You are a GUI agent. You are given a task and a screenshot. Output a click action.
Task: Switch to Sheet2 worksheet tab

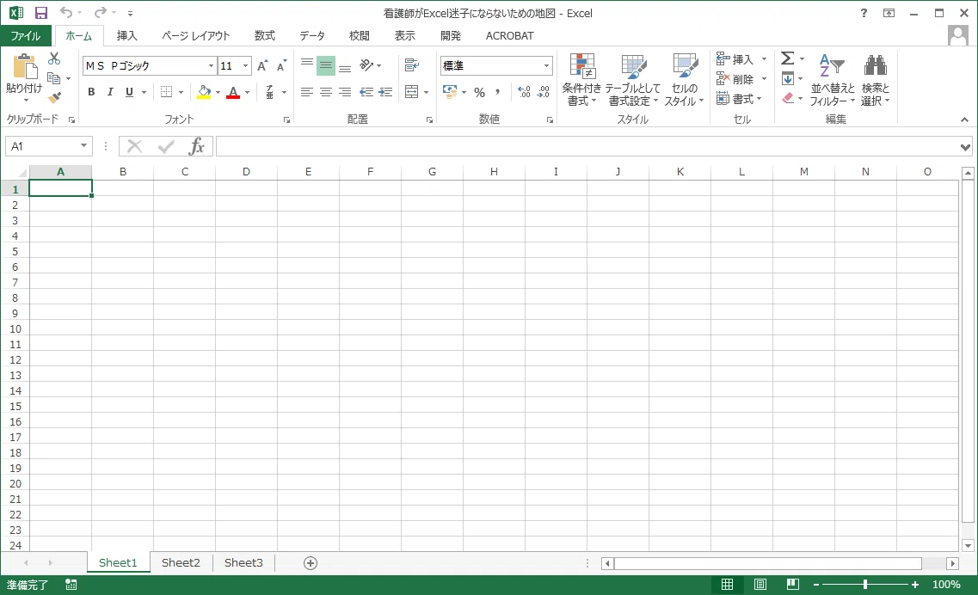tap(181, 562)
